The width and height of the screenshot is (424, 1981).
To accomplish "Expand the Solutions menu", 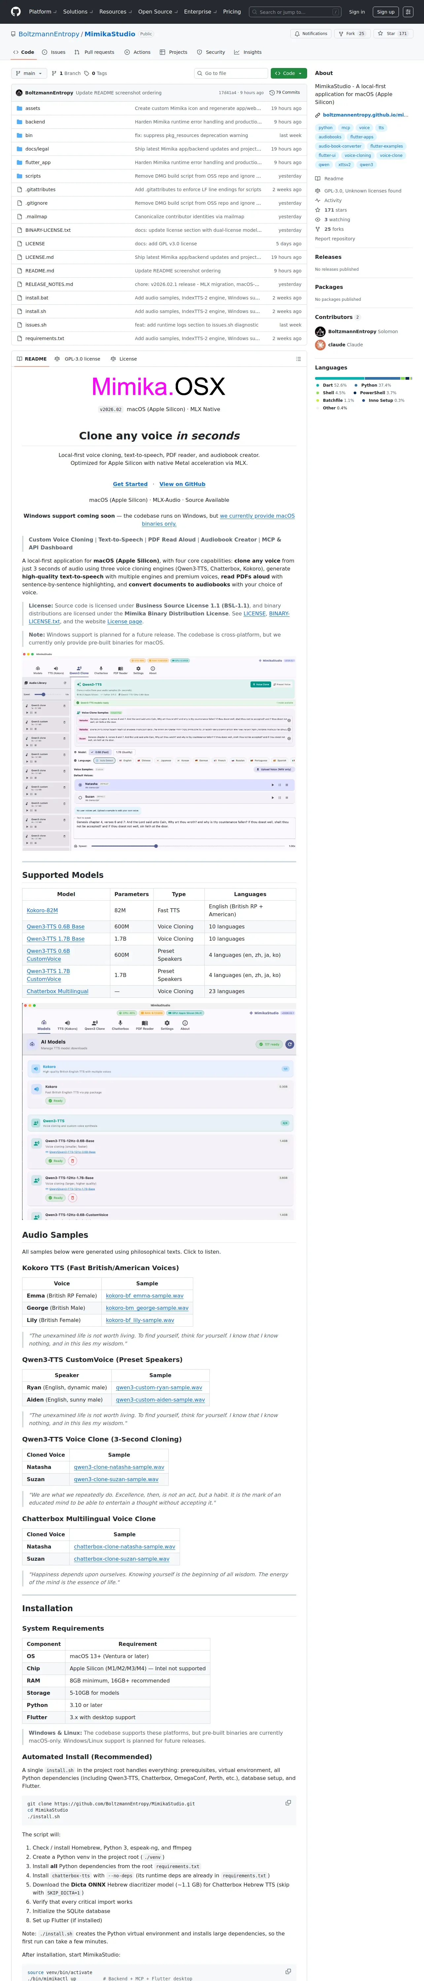I will point(78,12).
